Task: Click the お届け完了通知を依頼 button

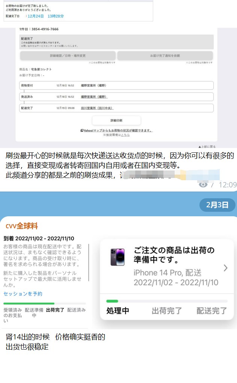Action: point(165,56)
